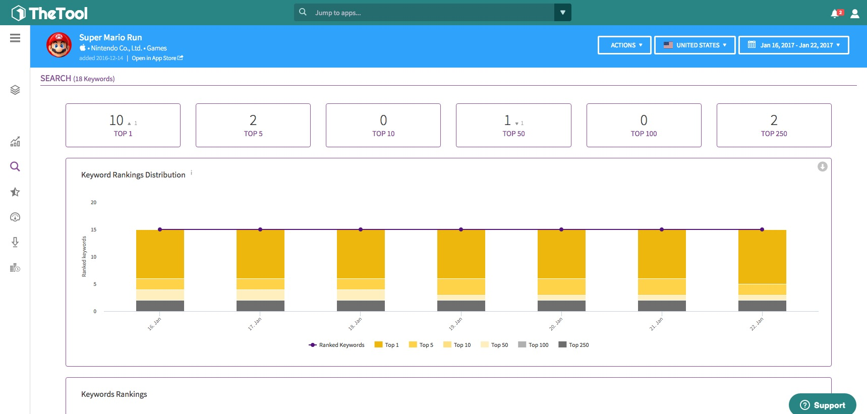Open the UNITED STATES country dropdown
867x414 pixels.
695,45
